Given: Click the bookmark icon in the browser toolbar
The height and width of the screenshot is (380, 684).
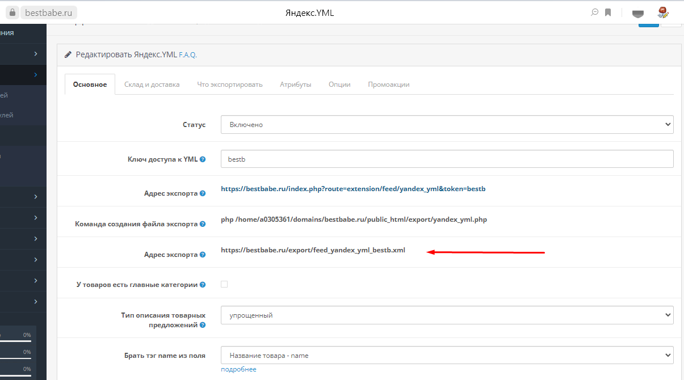Looking at the screenshot, I should click(x=608, y=12).
